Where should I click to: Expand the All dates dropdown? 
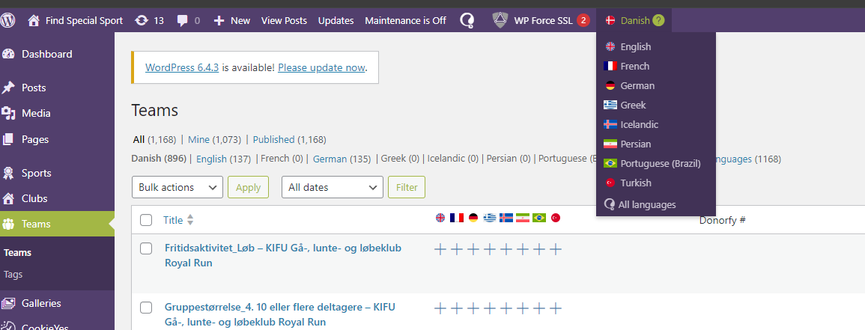(333, 187)
